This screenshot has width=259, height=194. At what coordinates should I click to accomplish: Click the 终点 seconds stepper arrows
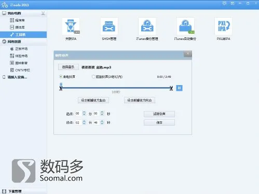(x=102, y=122)
